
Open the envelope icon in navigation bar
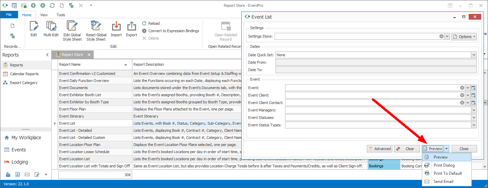point(27,174)
